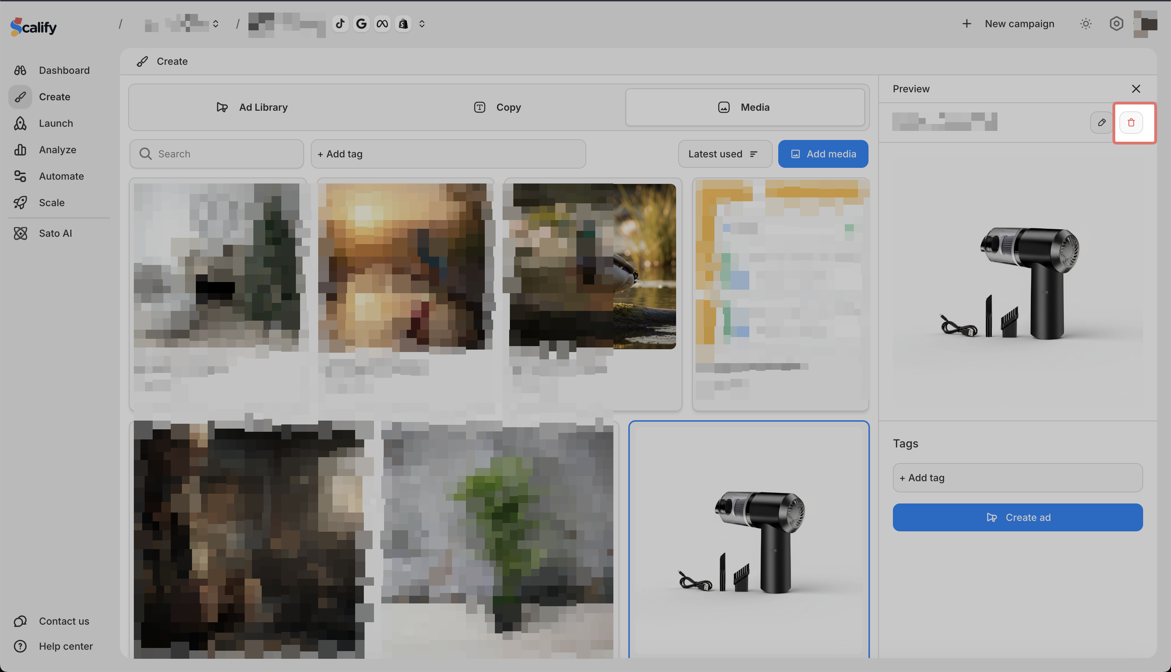
Task: Toggle the light/dark theme sun icon
Action: pos(1086,24)
